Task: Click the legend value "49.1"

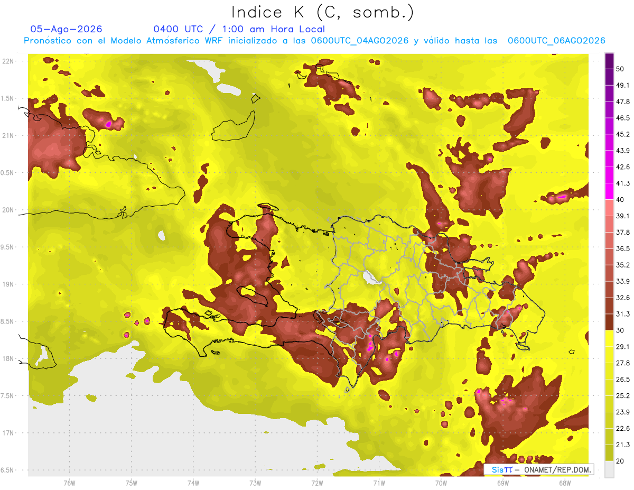Action: pos(622,85)
